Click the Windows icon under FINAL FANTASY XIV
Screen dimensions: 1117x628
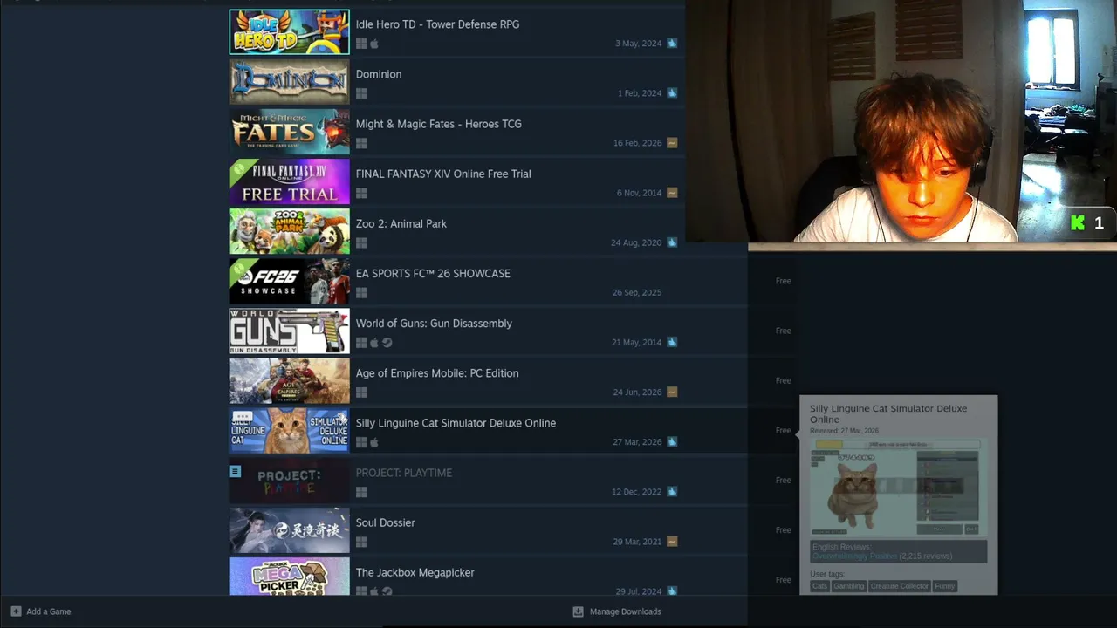pyautogui.click(x=361, y=193)
